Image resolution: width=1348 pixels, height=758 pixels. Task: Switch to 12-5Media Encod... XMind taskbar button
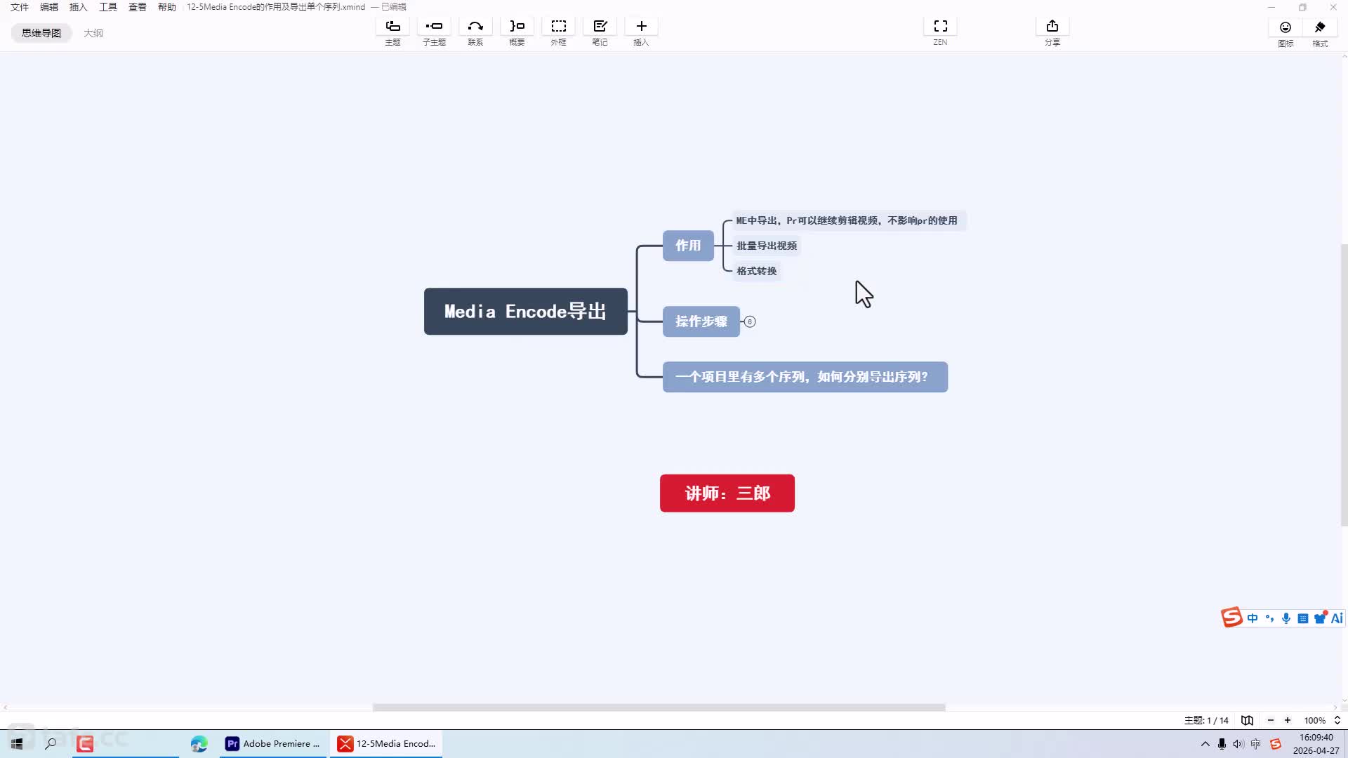(387, 743)
